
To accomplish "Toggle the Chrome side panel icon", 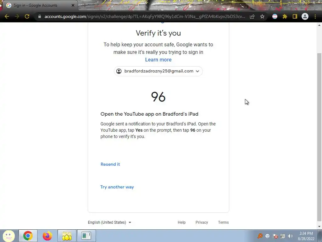I will point(295,16).
